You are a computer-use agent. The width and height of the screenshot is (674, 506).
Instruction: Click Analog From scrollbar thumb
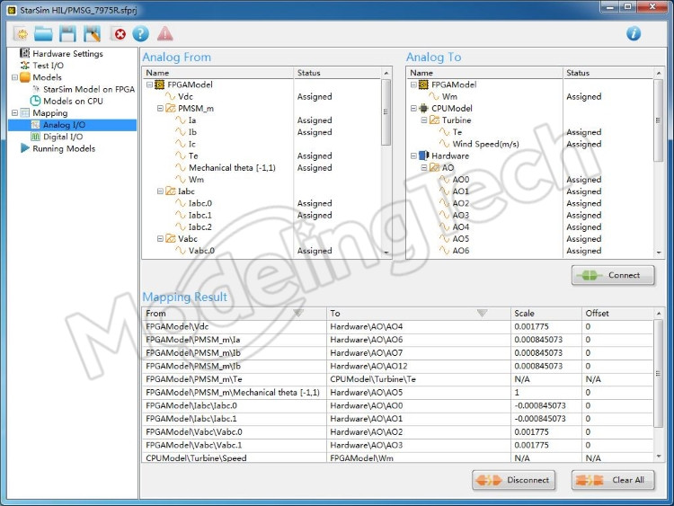click(386, 112)
